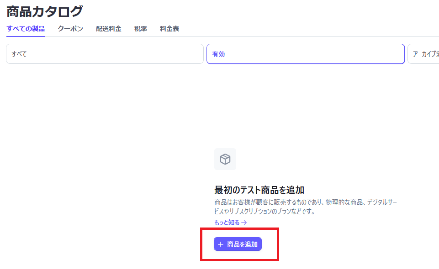
Task: Click the すべて text inside filter box
Action: pos(19,54)
